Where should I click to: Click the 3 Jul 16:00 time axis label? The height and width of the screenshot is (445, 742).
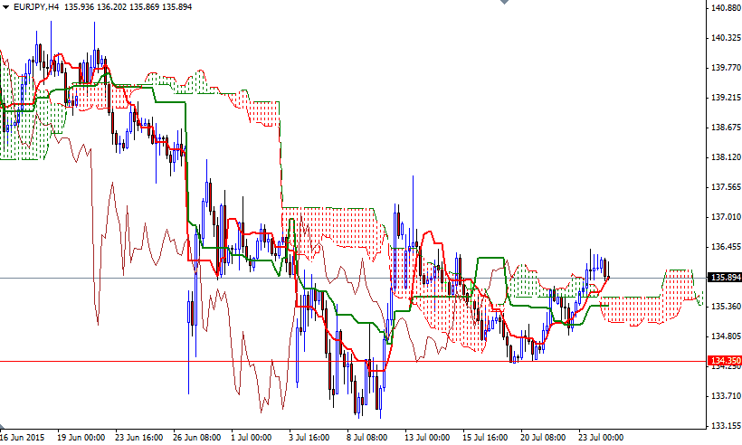click(x=309, y=437)
